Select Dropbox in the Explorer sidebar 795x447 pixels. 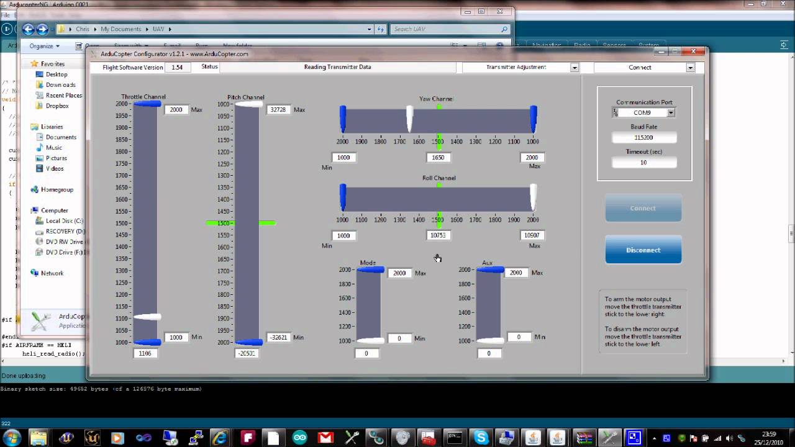57,106
